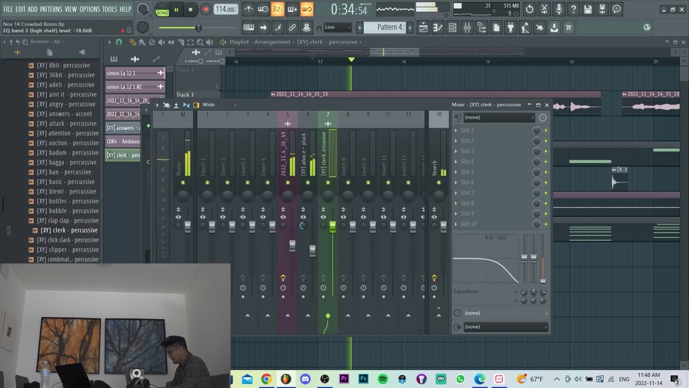
Task: Open Adobe Premiere from the taskbar
Action: (344, 379)
